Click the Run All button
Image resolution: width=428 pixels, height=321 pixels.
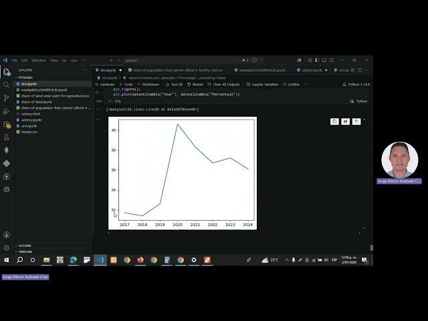point(174,84)
